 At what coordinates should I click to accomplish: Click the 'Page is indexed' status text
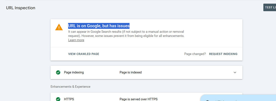(130, 72)
